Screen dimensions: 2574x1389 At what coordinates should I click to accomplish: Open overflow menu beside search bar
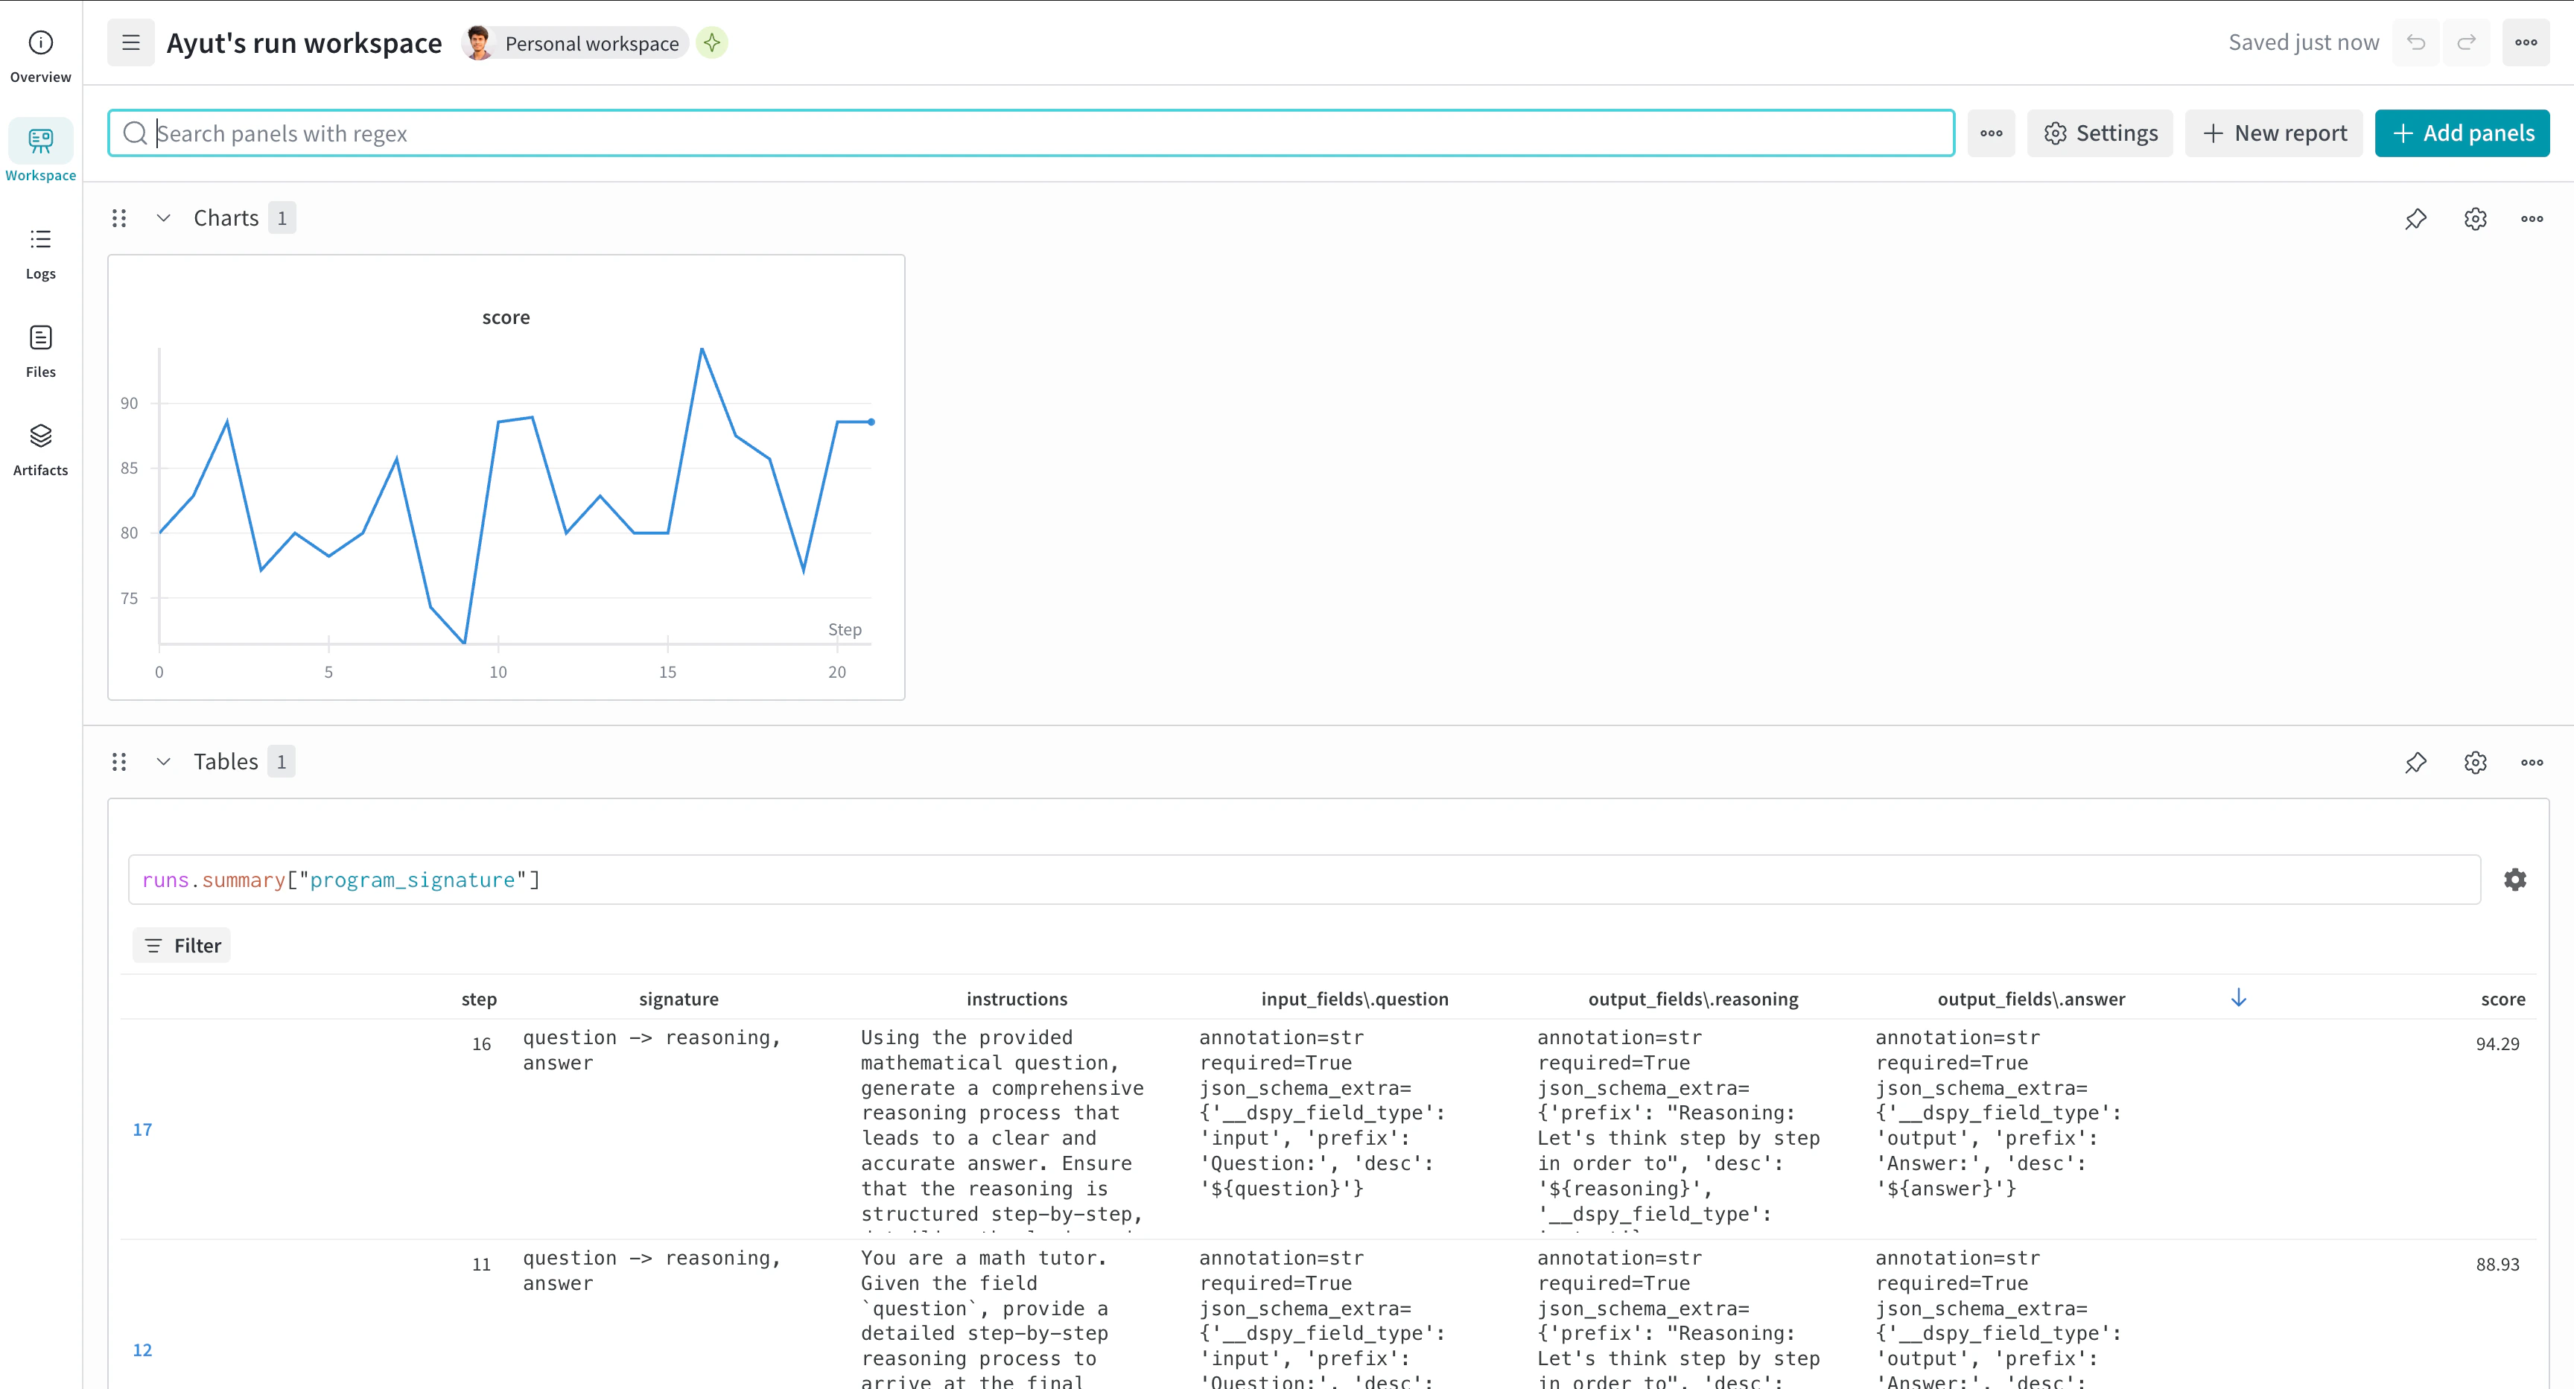click(x=1990, y=133)
